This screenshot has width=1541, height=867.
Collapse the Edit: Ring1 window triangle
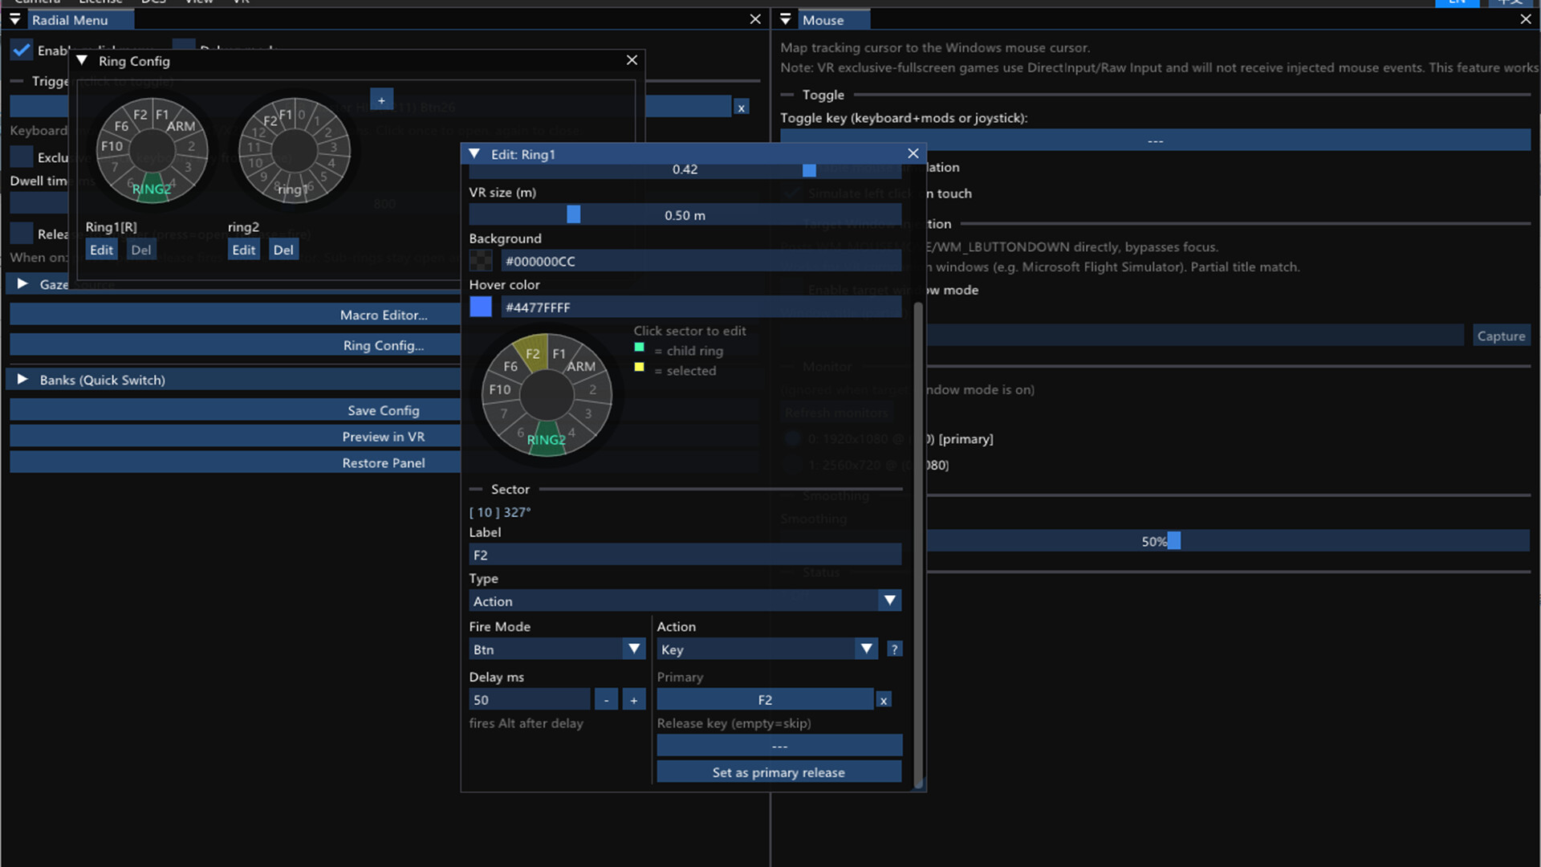(x=474, y=153)
